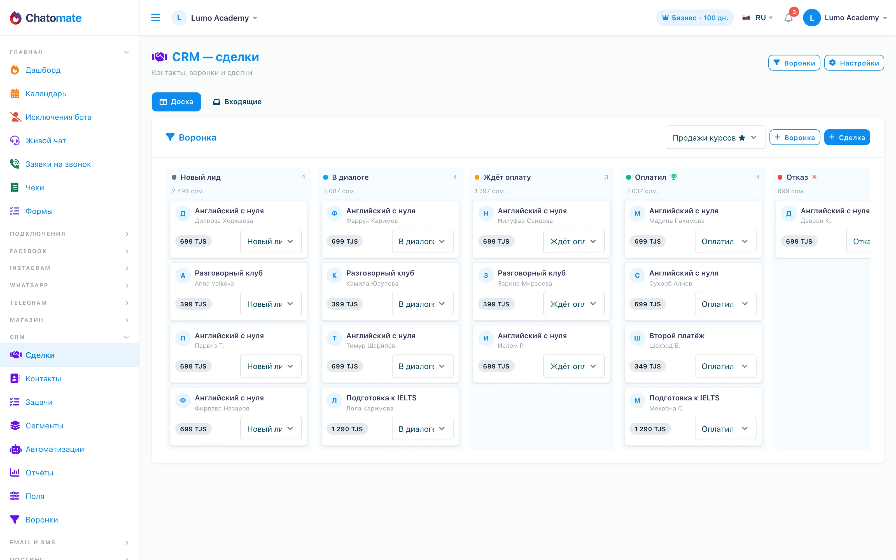Click the Второй платёж deal title
896x560 pixels.
[x=676, y=335]
